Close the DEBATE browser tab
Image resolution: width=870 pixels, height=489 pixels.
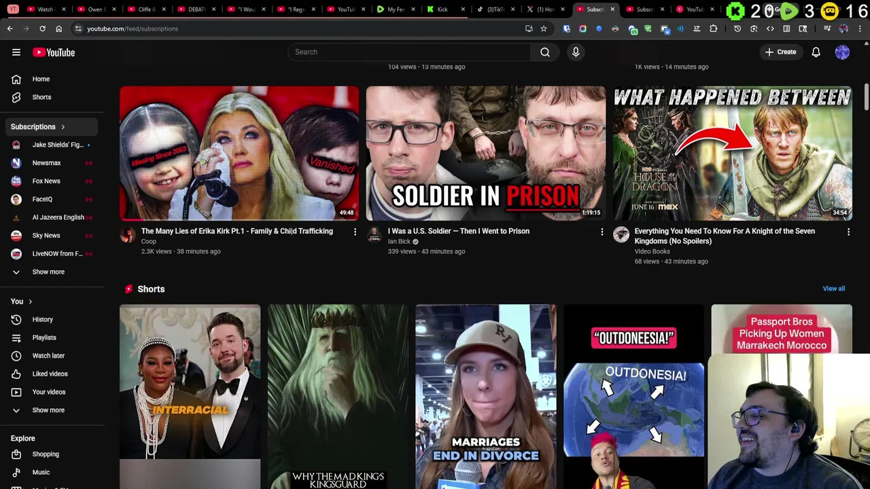(x=215, y=10)
